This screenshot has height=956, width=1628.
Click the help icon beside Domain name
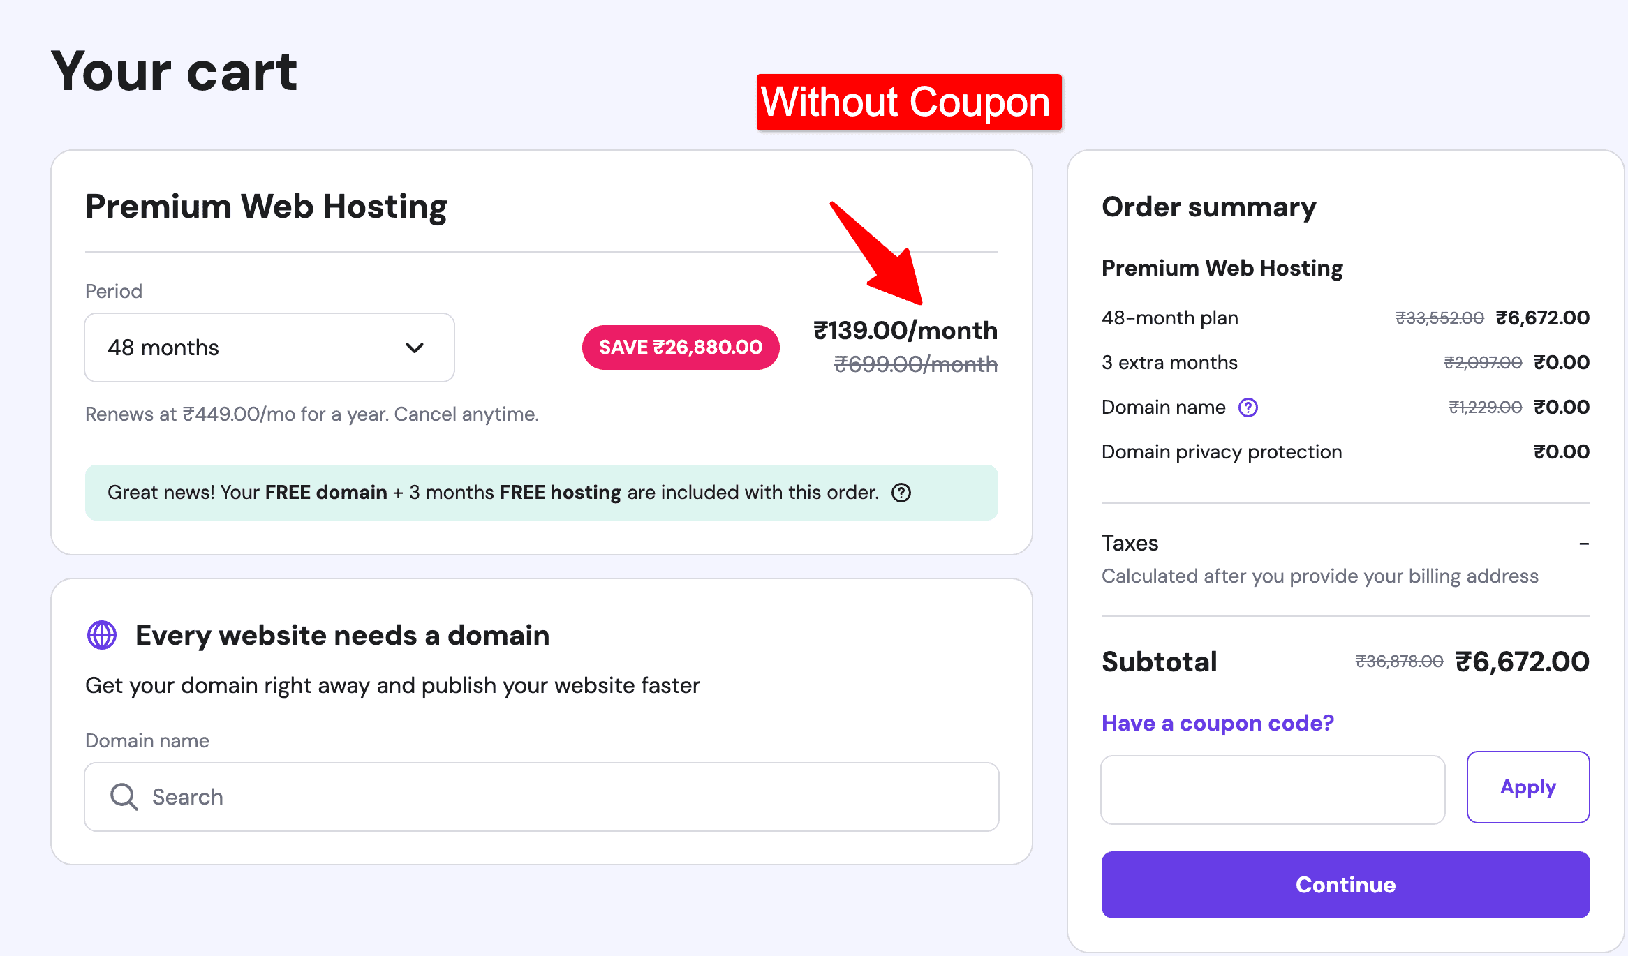[1248, 408]
